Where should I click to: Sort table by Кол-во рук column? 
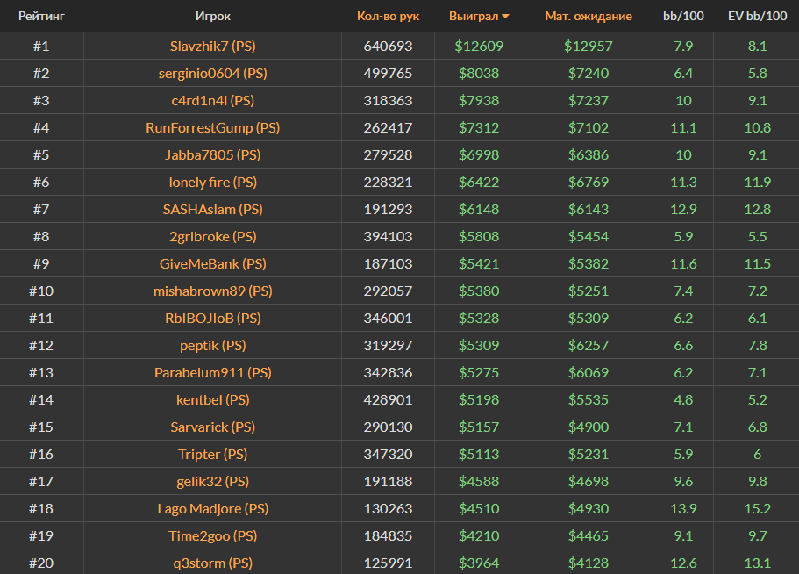pos(388,16)
